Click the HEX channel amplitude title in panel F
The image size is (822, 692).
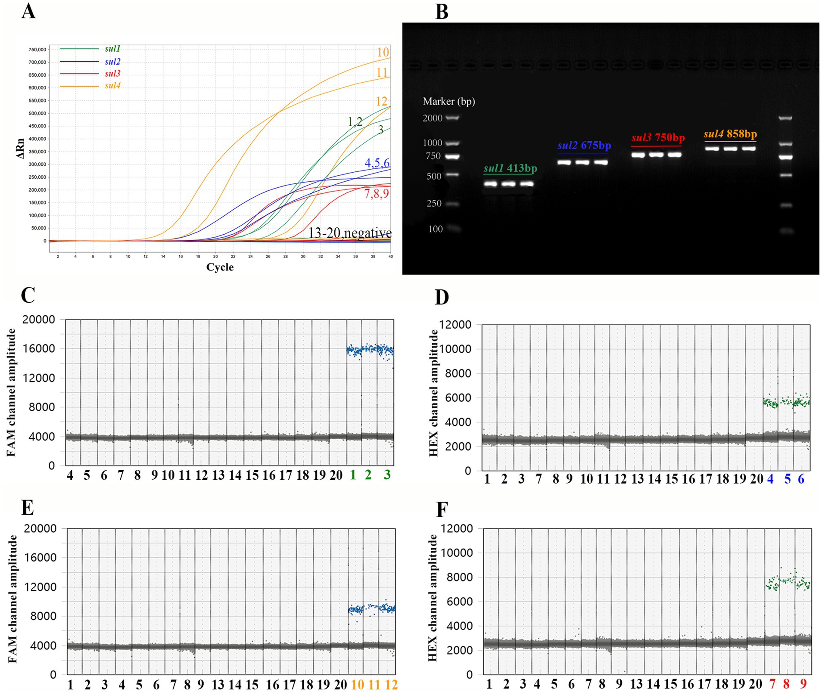(433, 598)
